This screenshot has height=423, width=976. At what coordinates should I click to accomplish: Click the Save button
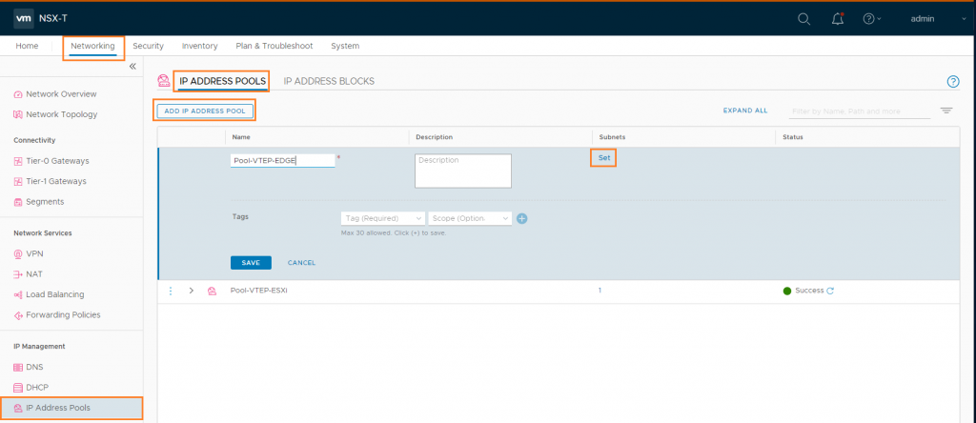(x=251, y=263)
